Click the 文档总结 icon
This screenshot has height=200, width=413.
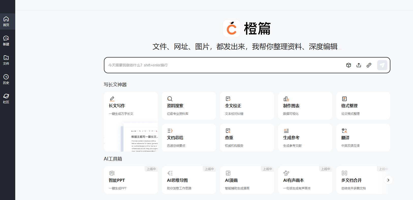(x=170, y=131)
